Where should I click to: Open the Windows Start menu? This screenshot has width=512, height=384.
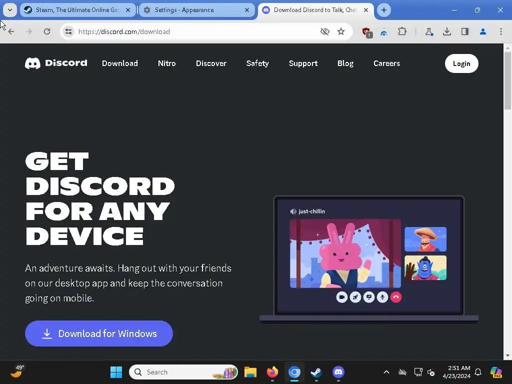[x=116, y=372]
